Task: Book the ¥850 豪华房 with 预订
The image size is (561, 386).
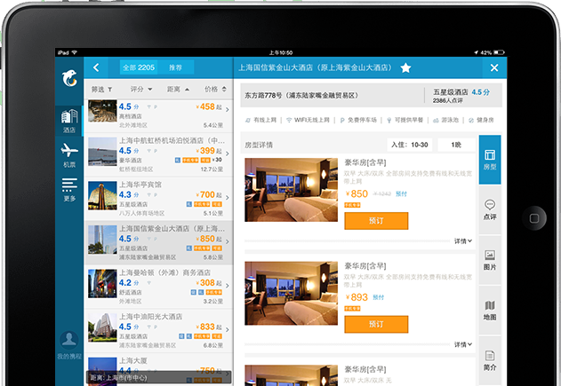Action: pyautogui.click(x=376, y=221)
